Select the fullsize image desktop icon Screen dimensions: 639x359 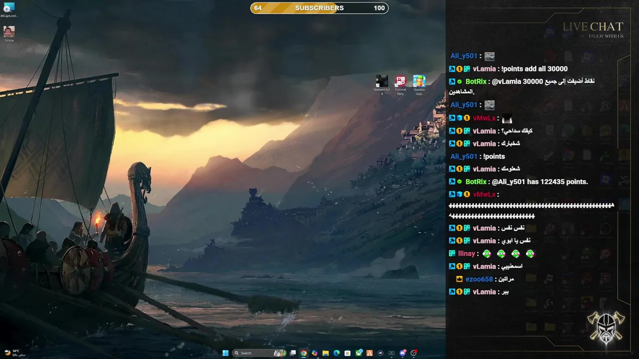point(9,34)
